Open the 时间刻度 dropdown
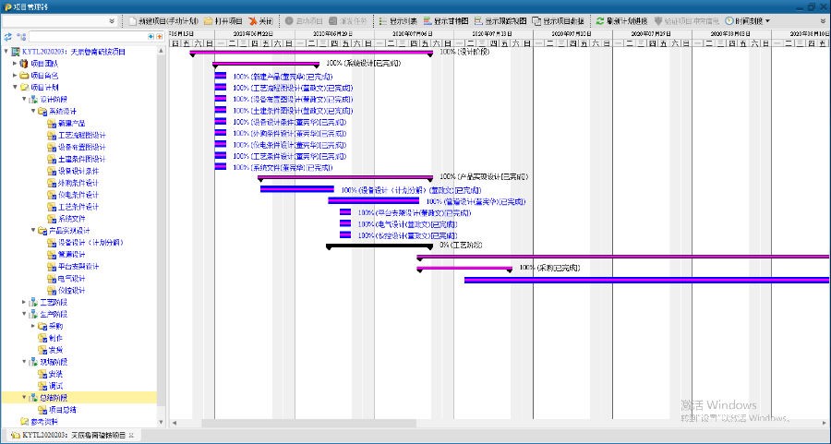 click(748, 20)
